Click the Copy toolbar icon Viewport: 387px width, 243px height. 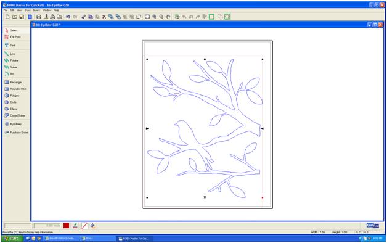coord(91,17)
